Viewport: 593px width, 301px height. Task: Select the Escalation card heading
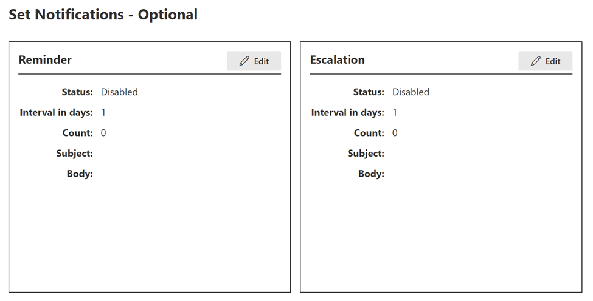pos(338,59)
